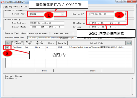
Task: Click the Gateway field 192.168.1.1
Action: (x=108, y=27)
